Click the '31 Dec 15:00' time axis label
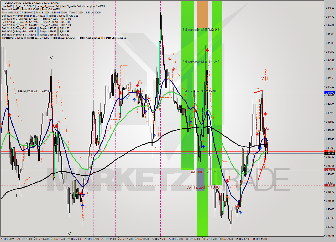 260,239
